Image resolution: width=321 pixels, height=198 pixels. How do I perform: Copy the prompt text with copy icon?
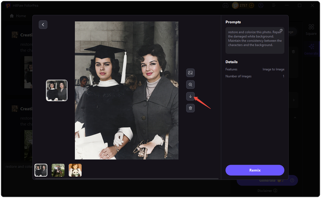281,30
